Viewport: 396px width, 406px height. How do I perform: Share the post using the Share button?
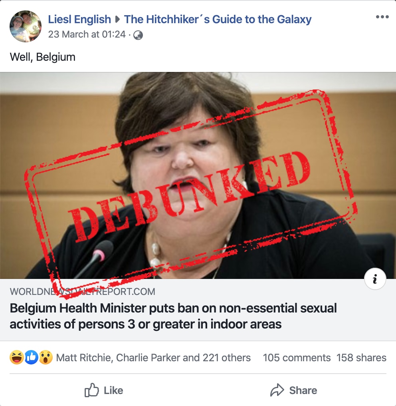tap(293, 390)
